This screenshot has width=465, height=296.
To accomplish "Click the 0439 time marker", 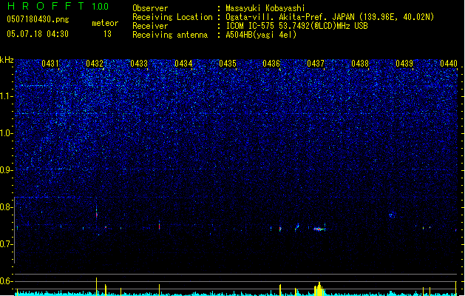I will tap(404, 64).
